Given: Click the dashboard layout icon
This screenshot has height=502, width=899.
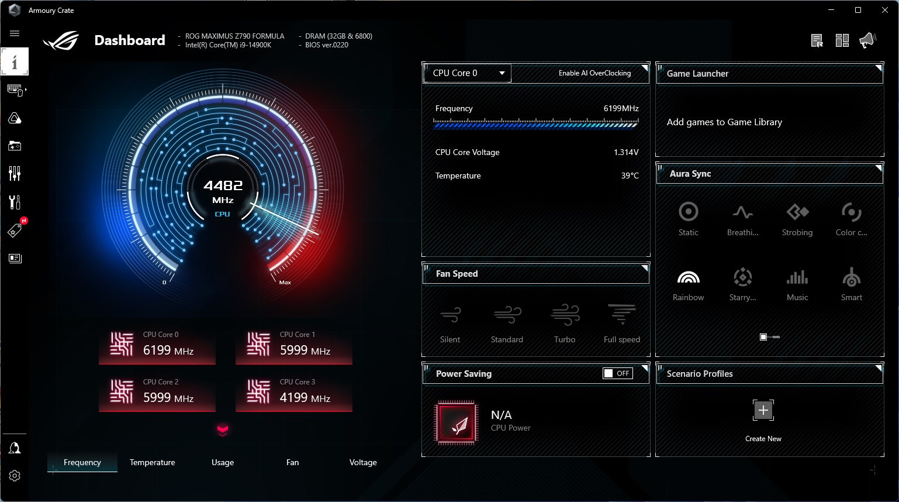Looking at the screenshot, I should (842, 40).
